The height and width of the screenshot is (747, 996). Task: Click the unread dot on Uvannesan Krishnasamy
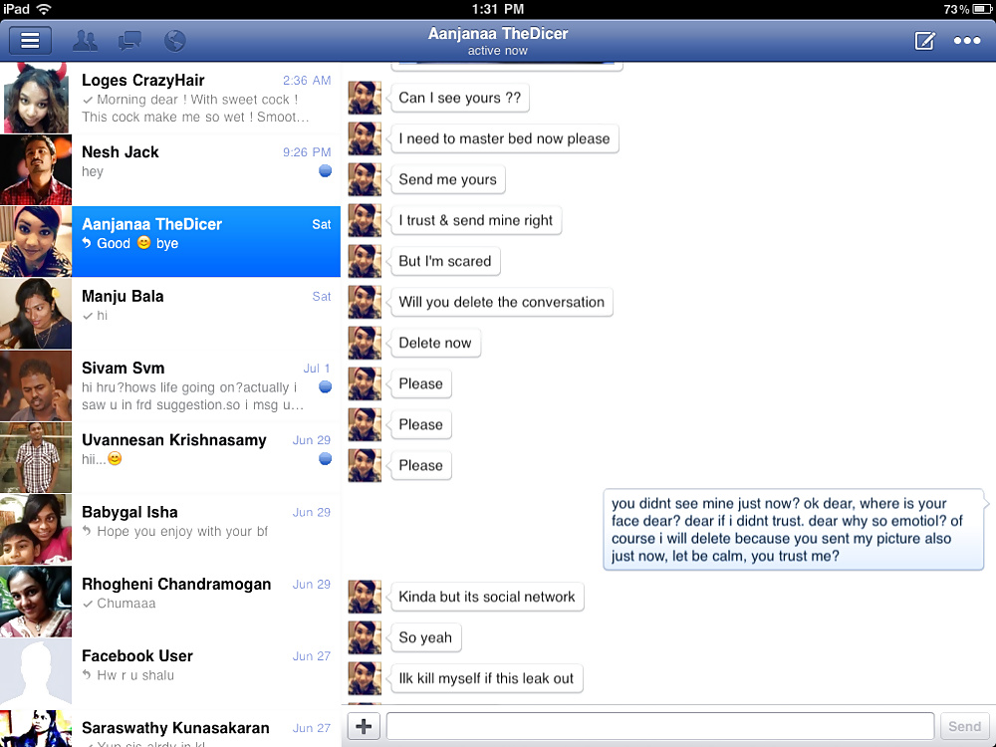click(325, 459)
